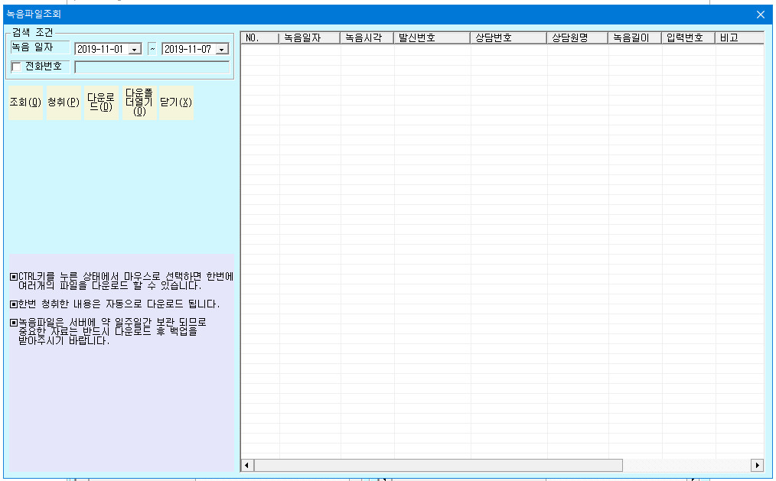Expand the end date 2019-11-07 dropdown
Viewport: 776px width, 481px height.
coord(222,50)
